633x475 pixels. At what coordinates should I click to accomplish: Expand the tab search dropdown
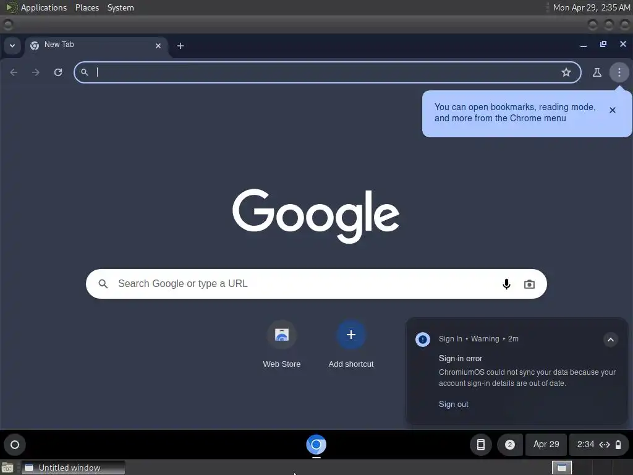(12, 46)
